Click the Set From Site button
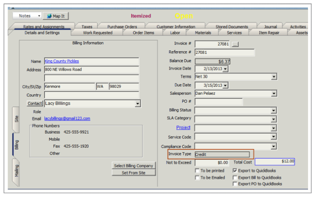The image size is (315, 197). [x=133, y=173]
